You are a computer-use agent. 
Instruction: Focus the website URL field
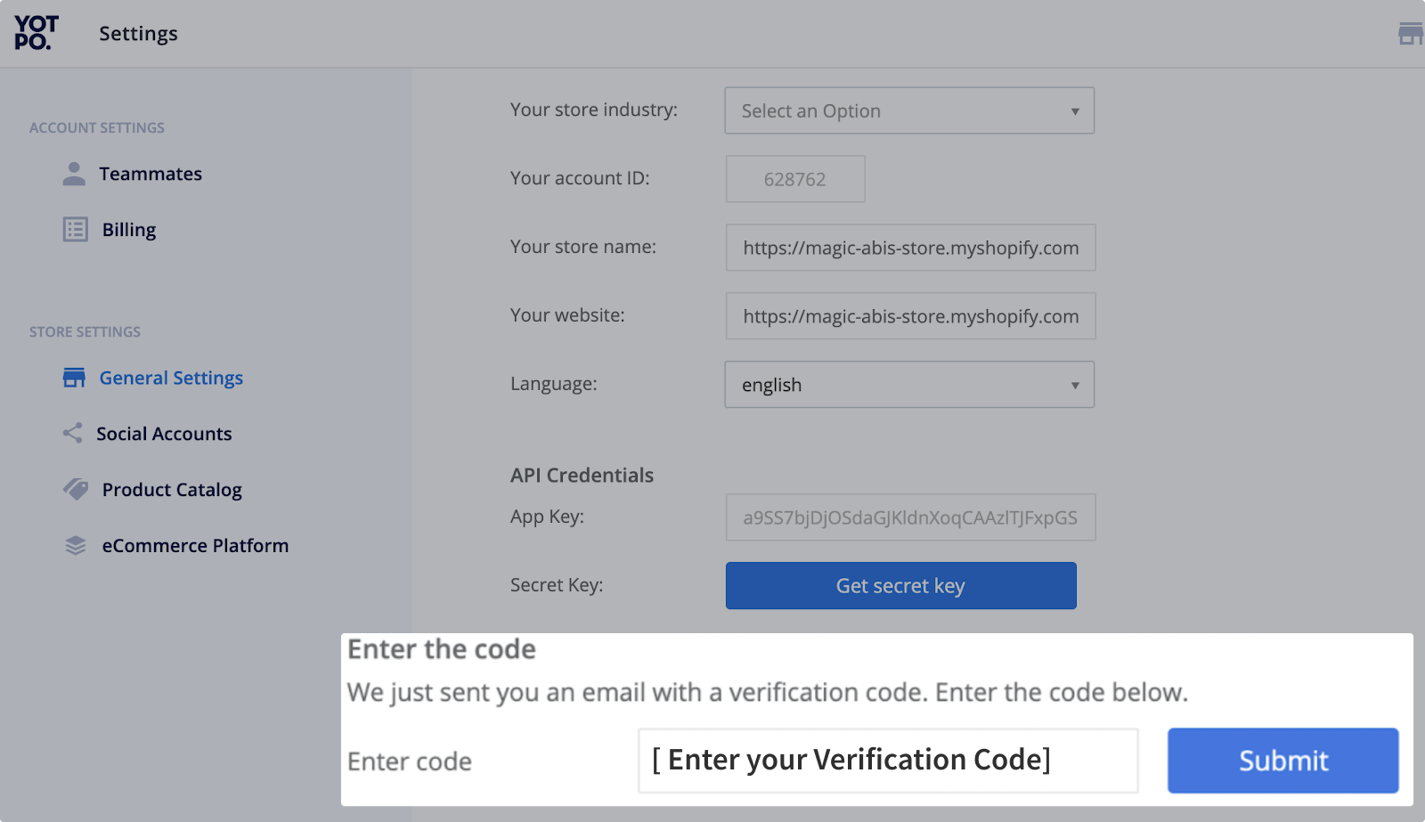pos(910,316)
